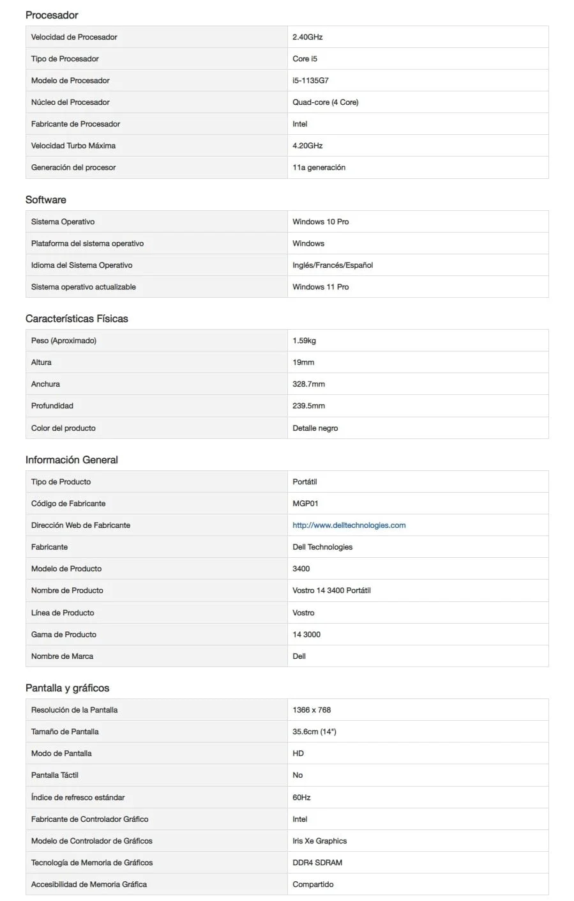Click the Información General section heading
Image resolution: width=574 pixels, height=901 pixels.
click(72, 459)
